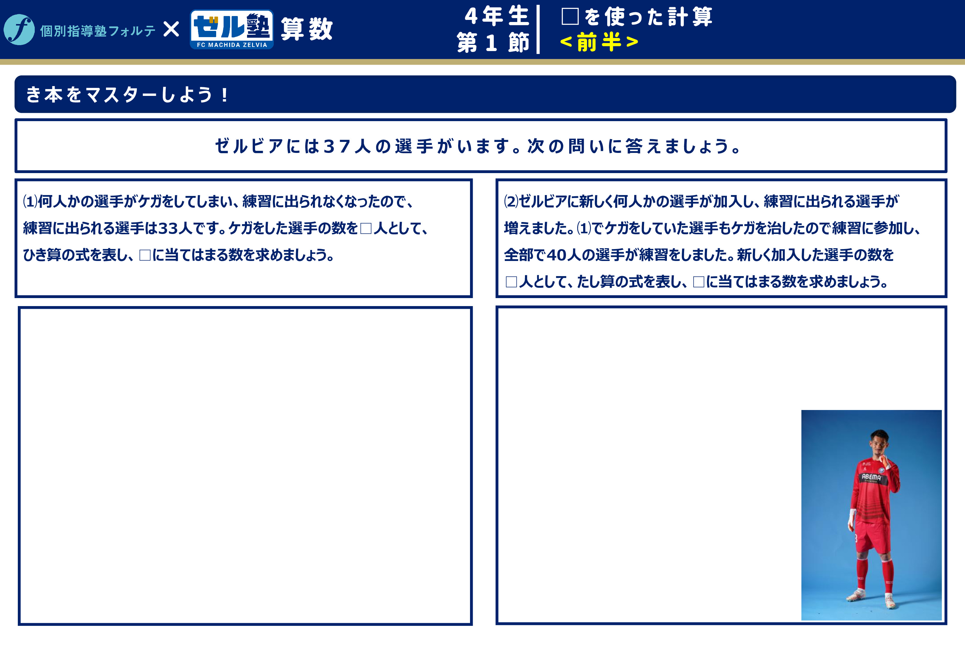
Task: Click the FC MACHIDA ZELVIA caption text
Action: (x=232, y=45)
